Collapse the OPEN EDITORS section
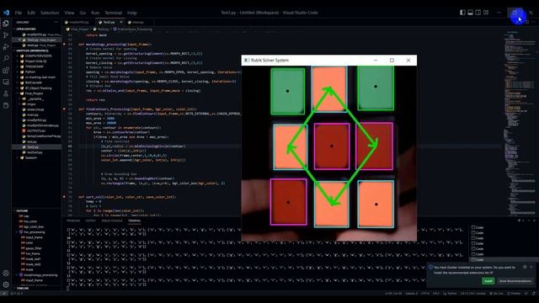Image resolution: width=539 pixels, height=303 pixels. click(26, 29)
